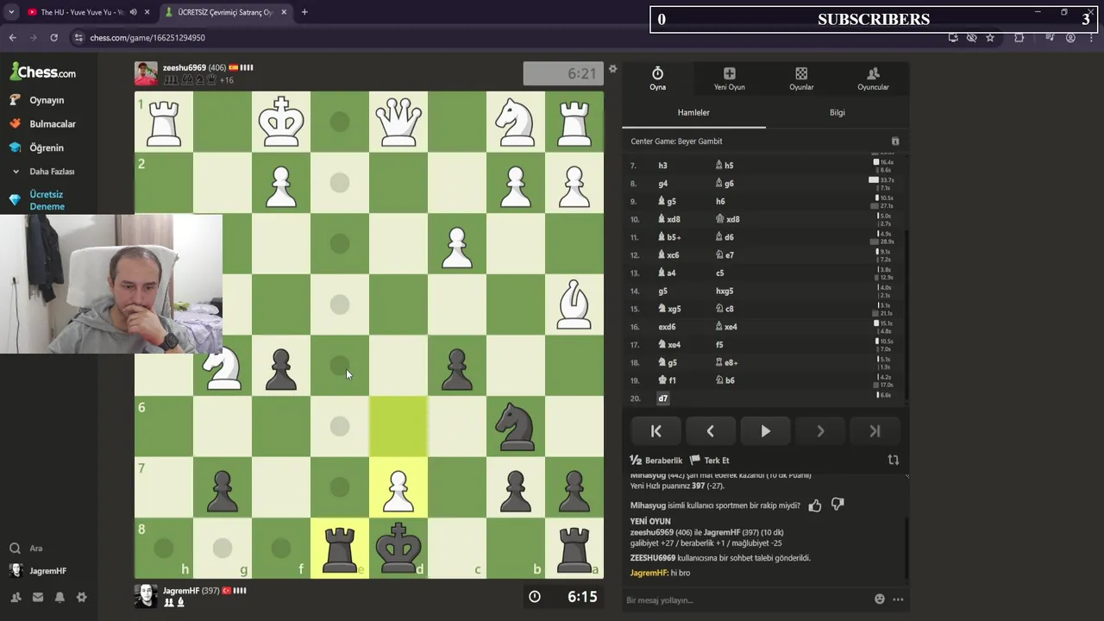This screenshot has width=1104, height=621.
Task: Go back with browser back arrow
Action: click(x=13, y=38)
